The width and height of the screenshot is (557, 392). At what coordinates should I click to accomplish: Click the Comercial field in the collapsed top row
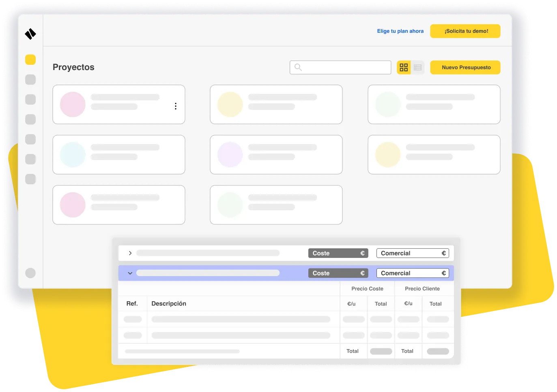tap(413, 253)
